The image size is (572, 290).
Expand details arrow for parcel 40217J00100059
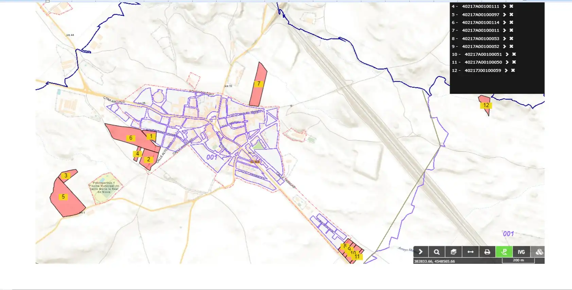[506, 70]
